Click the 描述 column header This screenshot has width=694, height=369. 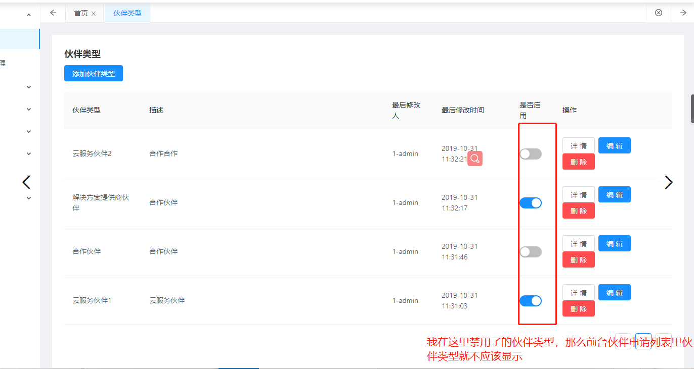tap(156, 110)
